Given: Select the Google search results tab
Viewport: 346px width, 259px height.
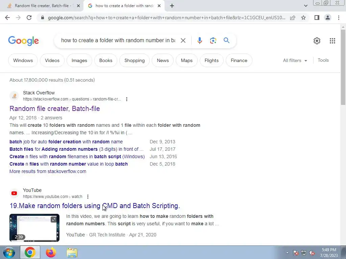Looking at the screenshot, I should pyautogui.click(x=125, y=6).
